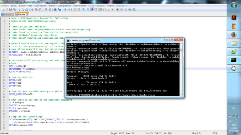Run macro multiple times
241x135 pixels.
[x=130, y=9]
